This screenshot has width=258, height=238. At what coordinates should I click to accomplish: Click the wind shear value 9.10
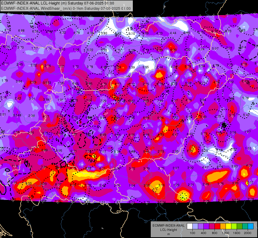pos(132,34)
